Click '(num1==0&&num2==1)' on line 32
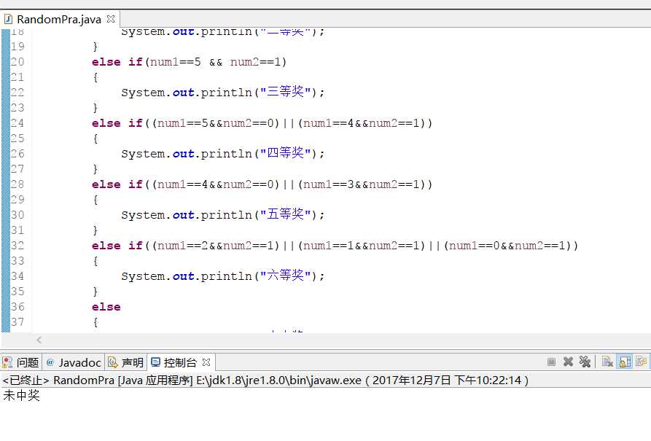Image resolution: width=651 pixels, height=441 pixels. click(507, 246)
